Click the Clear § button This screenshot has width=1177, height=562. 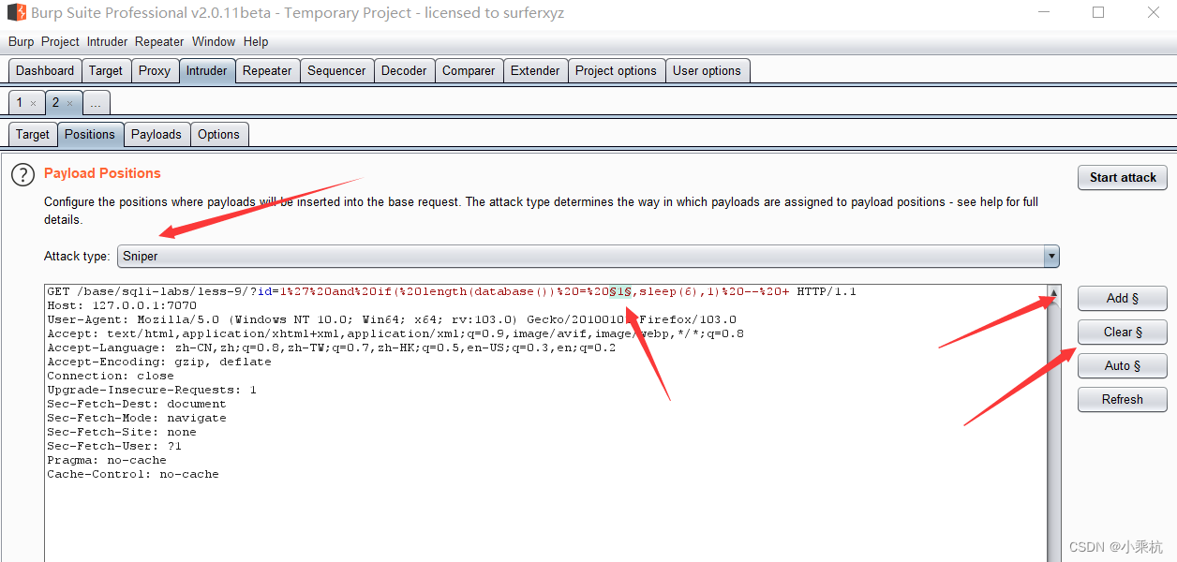pos(1123,332)
